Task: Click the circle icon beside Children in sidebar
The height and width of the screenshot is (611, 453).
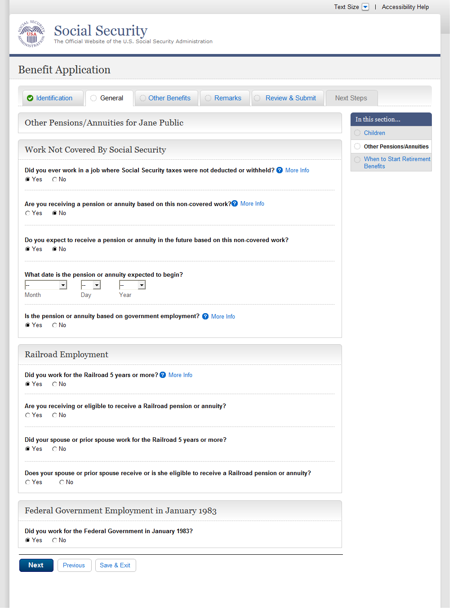Action: (x=357, y=133)
